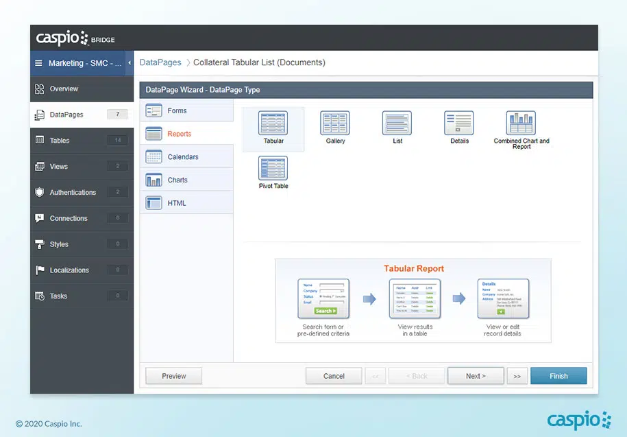
Task: Click the Tabular Report workflow preview image
Action: coord(413,300)
